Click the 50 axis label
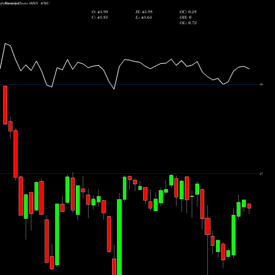 [261, 84]
